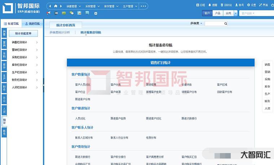Open the 设置 gear settings
The width and height of the screenshot is (274, 165).
pyautogui.click(x=251, y=5)
